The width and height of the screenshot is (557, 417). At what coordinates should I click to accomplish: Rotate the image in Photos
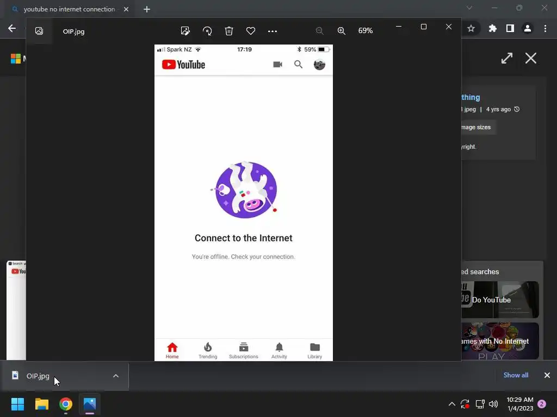tap(207, 31)
